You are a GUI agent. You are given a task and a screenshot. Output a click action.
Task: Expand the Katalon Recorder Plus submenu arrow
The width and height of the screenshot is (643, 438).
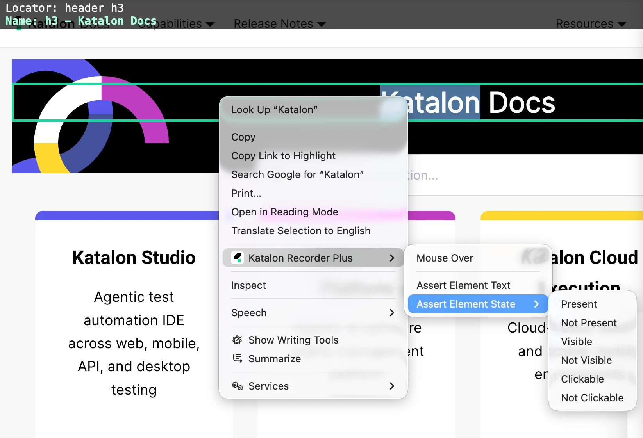(x=392, y=258)
